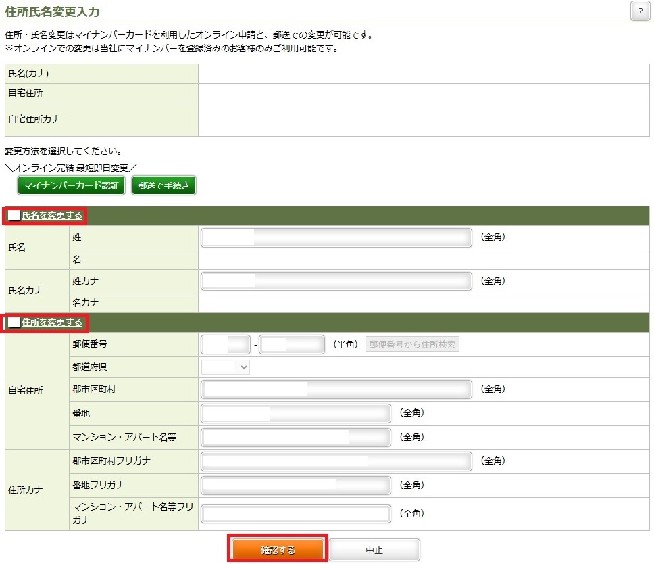Expand the 都道府県 dropdown
Image resolution: width=654 pixels, height=564 pixels.
point(226,367)
